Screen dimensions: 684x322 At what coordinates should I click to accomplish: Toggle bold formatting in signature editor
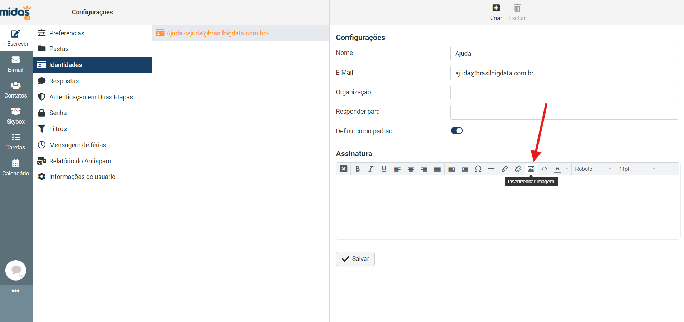(x=358, y=169)
